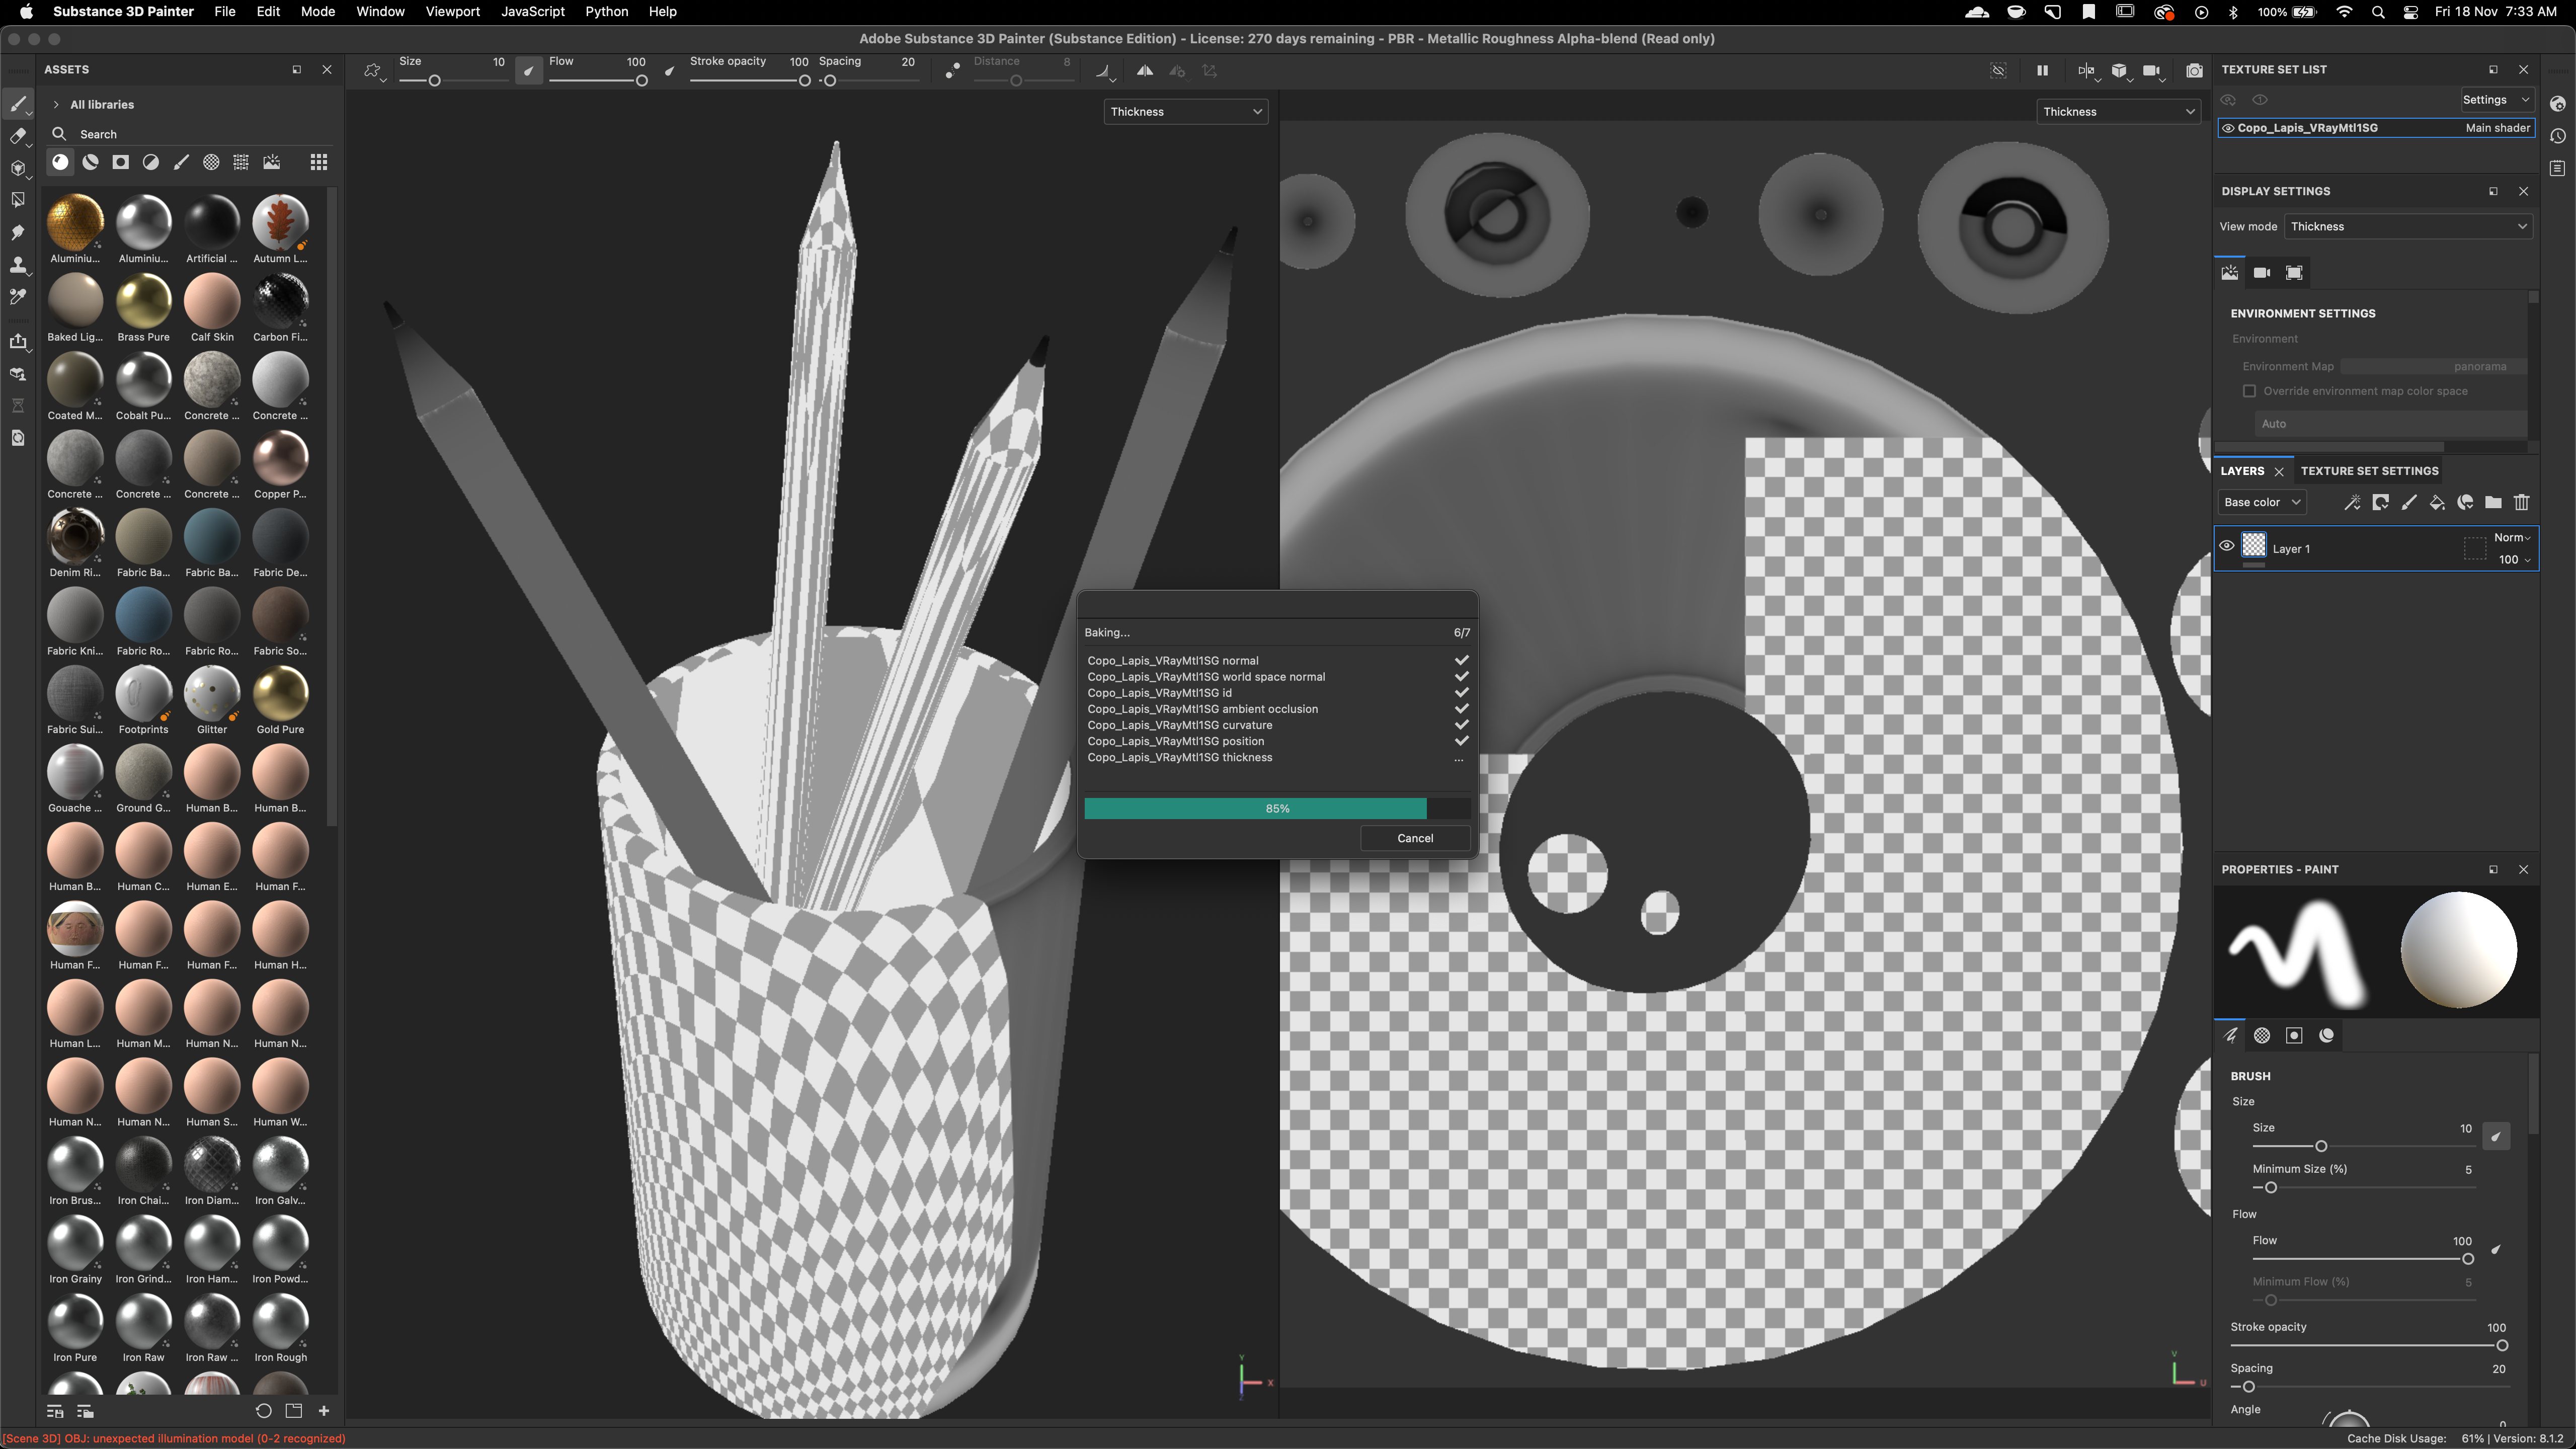Open the Mode menu
This screenshot has width=2576, height=1449.
point(318,12)
